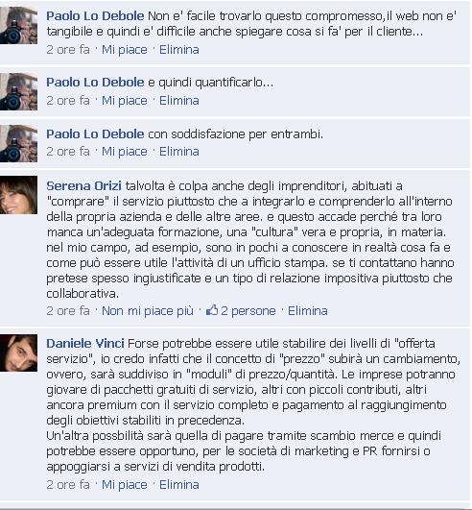Like Paolo's comment about finding the compromesso

125,50
